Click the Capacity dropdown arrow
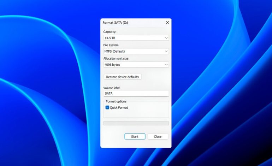The width and height of the screenshot is (272, 166). point(166,38)
